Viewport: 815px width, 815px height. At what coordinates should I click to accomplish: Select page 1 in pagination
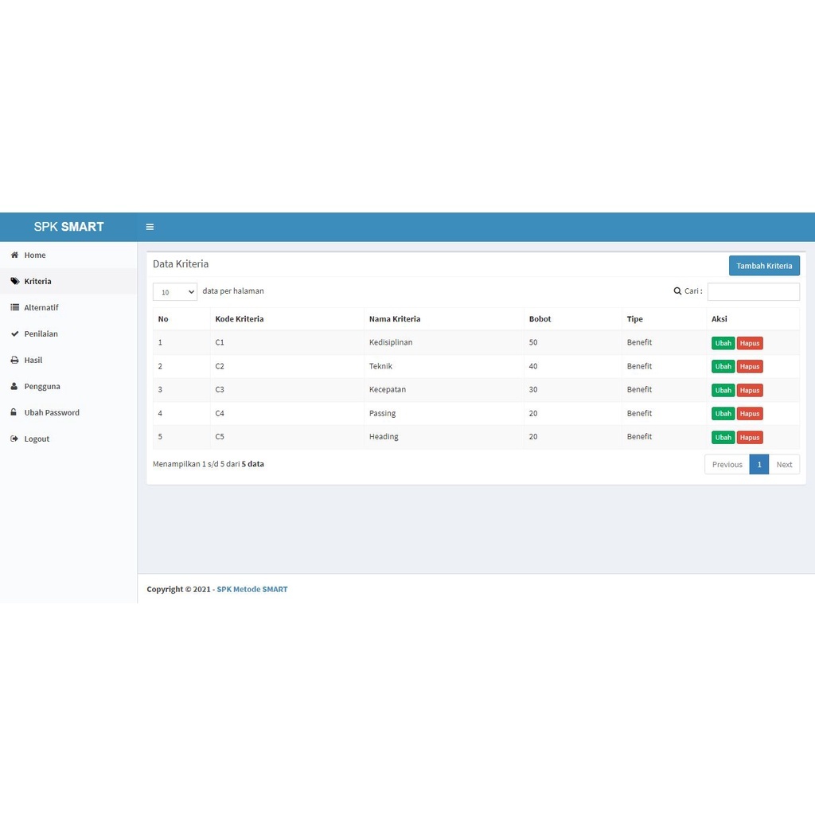[759, 465]
